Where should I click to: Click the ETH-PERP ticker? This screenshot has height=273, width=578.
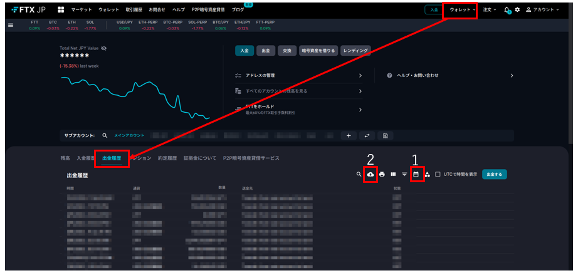(x=148, y=25)
